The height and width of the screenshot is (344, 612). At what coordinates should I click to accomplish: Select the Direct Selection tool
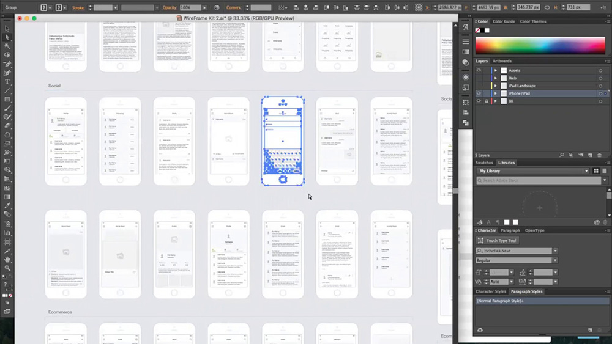pos(7,37)
